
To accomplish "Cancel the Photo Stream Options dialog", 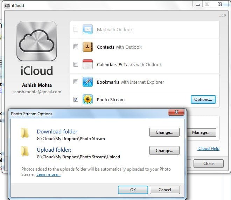I will click(x=165, y=190).
